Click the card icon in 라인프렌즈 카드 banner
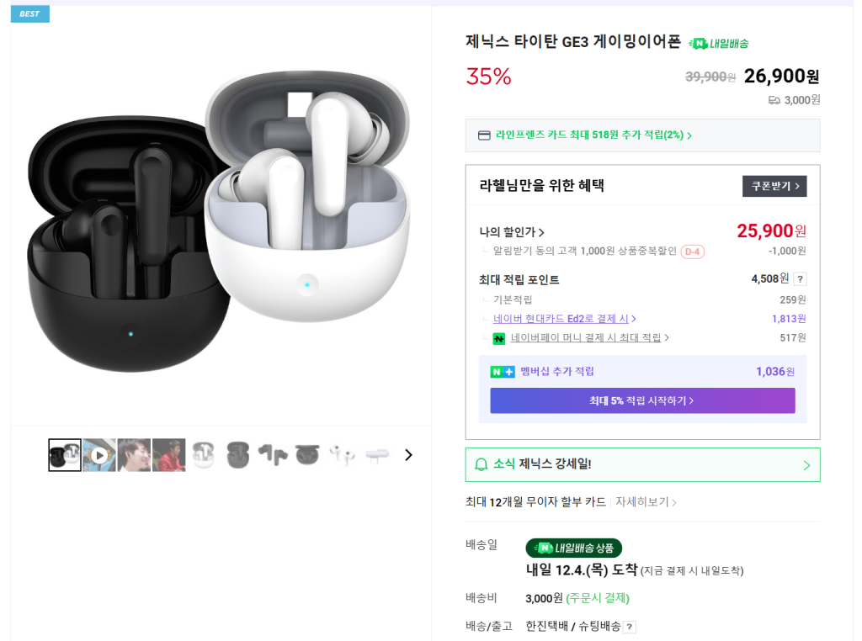 click(x=484, y=135)
